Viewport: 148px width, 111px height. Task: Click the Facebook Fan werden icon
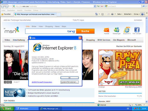137,30
